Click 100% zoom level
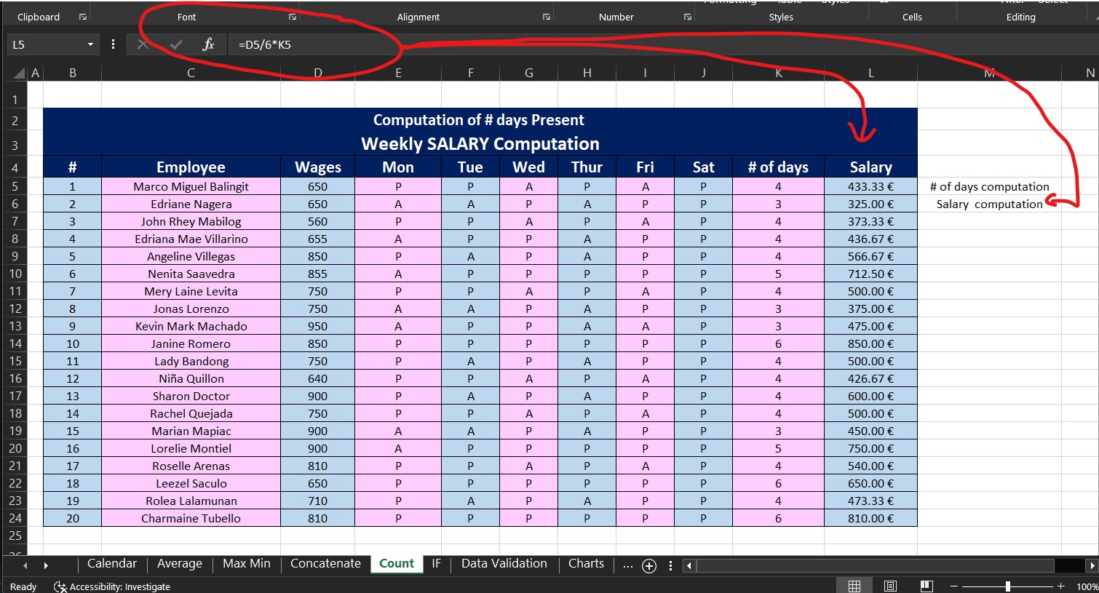Screen dimensions: 1099x593 (1087, 586)
